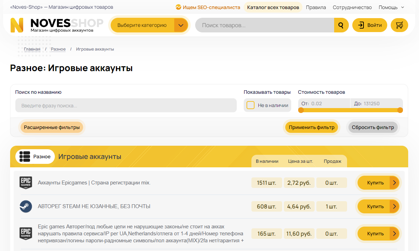
Task: Click the 'Epic games Авторег' product description
Action: (x=141, y=234)
